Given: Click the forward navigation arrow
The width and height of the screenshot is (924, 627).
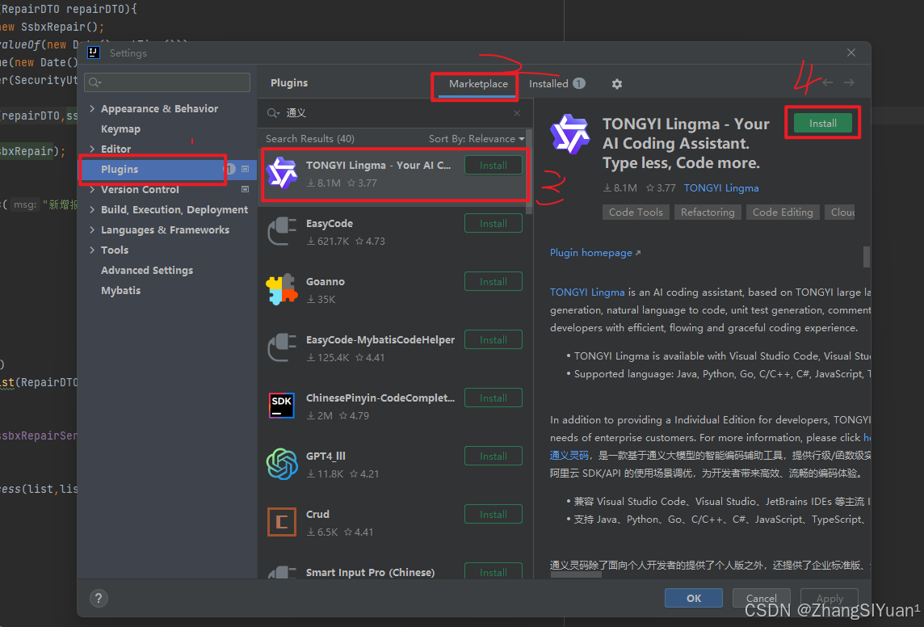Looking at the screenshot, I should [x=849, y=82].
